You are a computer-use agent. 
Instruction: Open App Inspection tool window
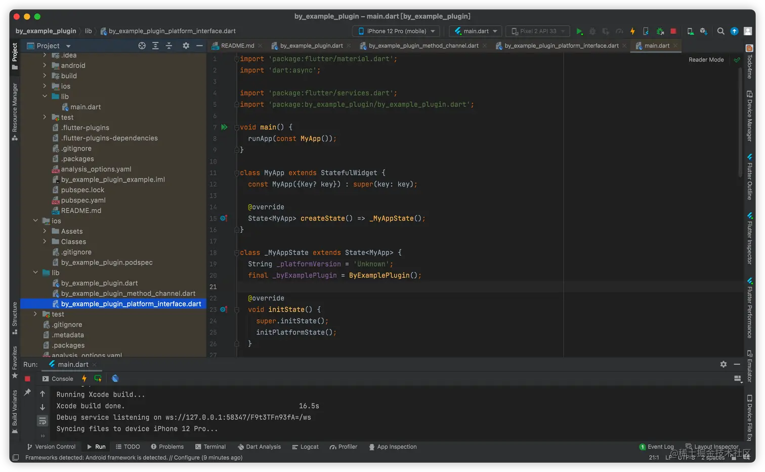(393, 447)
